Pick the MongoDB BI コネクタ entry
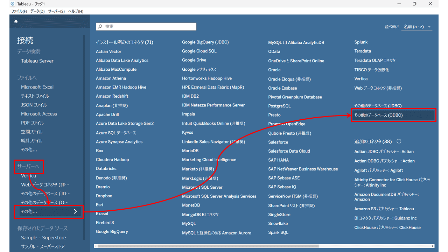Screen dimensions: 448x252 (201, 215)
